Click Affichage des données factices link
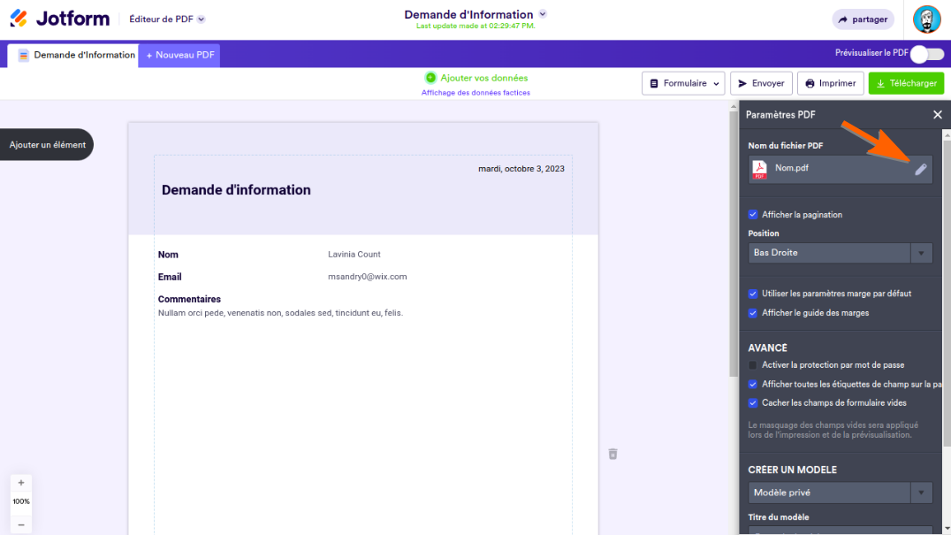The height and width of the screenshot is (535, 951). pos(475,93)
